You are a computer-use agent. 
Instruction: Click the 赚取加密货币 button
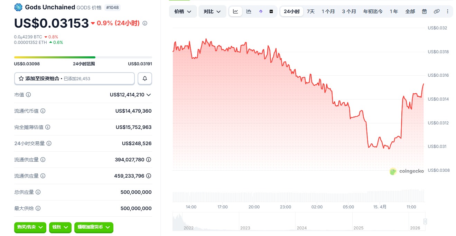point(94,227)
